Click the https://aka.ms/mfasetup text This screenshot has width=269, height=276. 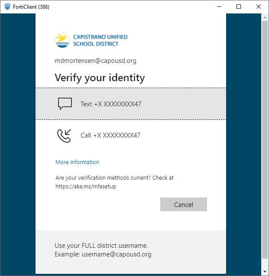tap(86, 186)
